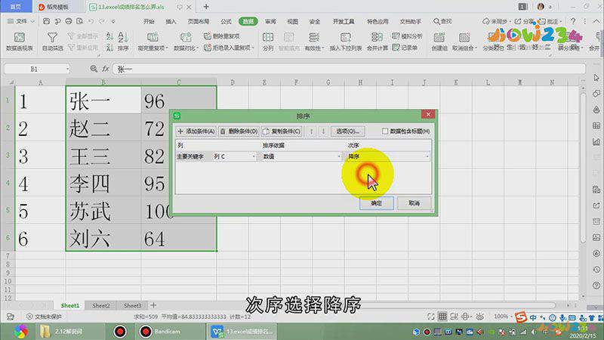Image resolution: width=604 pixels, height=340 pixels.
Task: Click the ascending A-Z sort icon
Action: [x=109, y=36]
